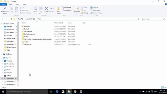
Task: Click the Task View taskbar icon
Action: [51, 92]
